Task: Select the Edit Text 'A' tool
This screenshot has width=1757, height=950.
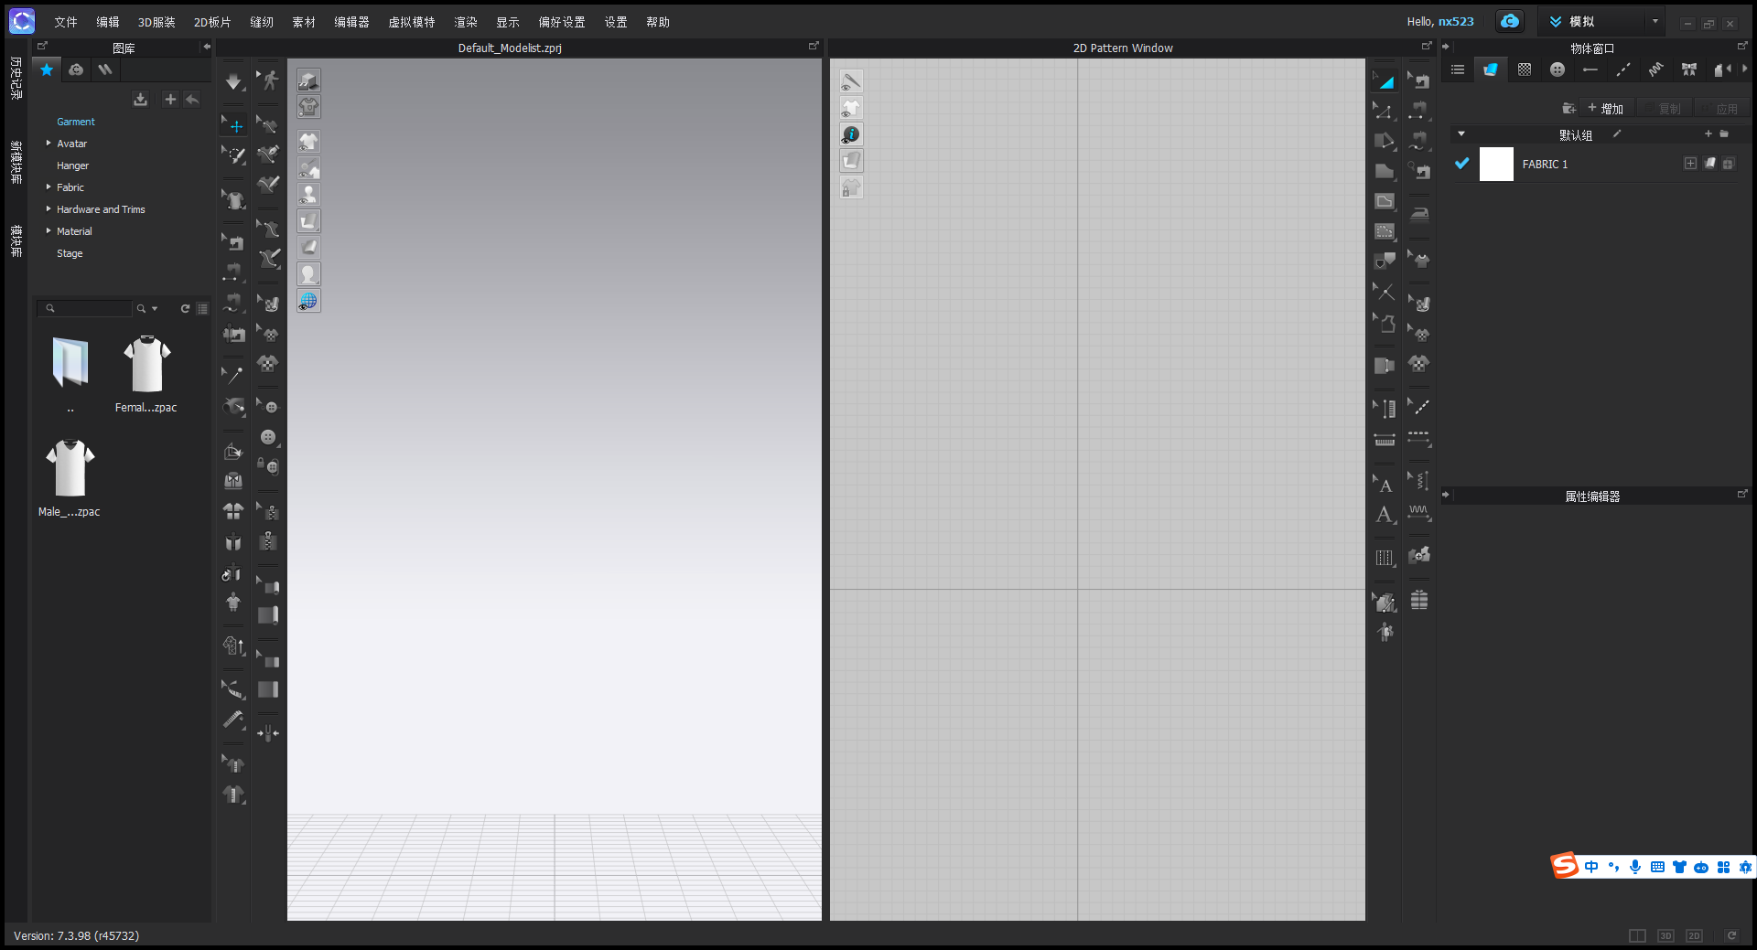Action: (1385, 484)
